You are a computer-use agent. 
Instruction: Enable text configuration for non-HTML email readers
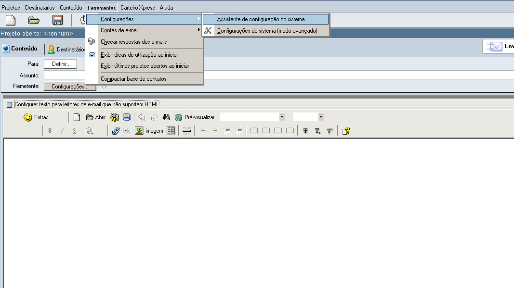click(x=10, y=105)
